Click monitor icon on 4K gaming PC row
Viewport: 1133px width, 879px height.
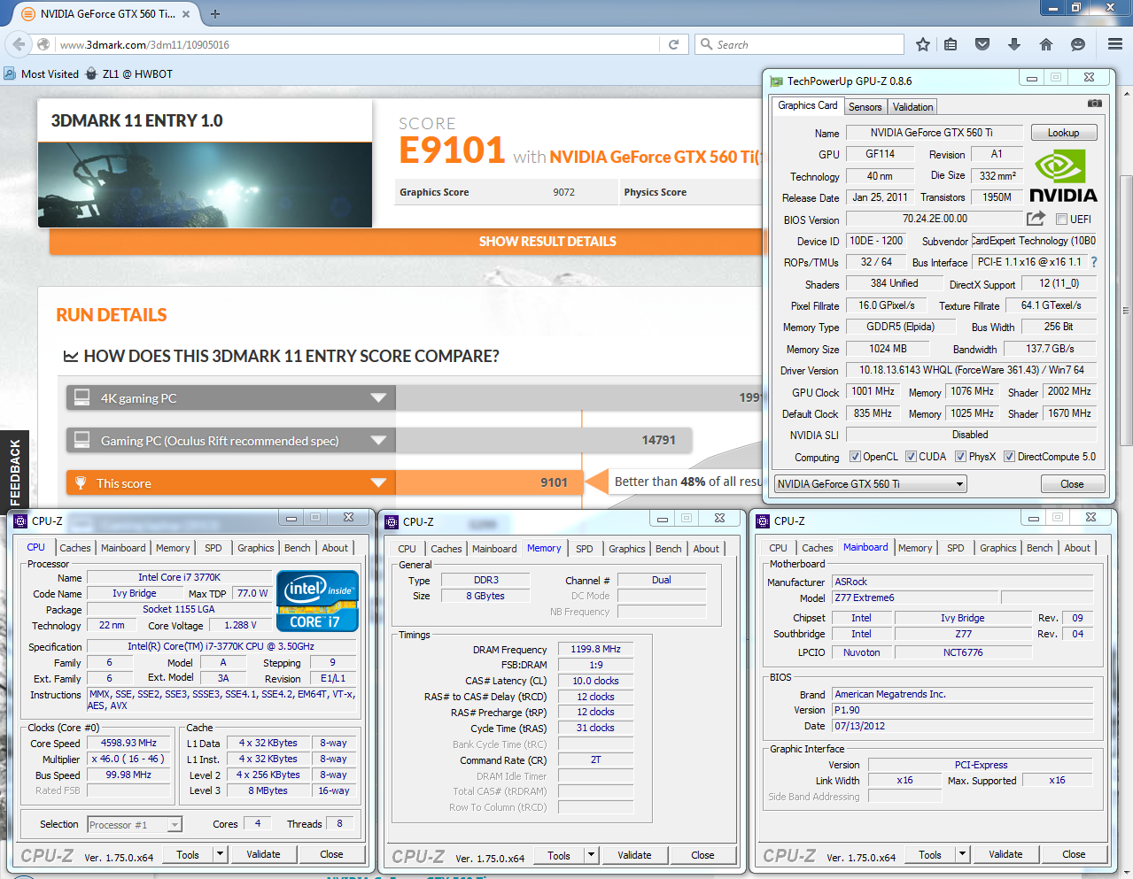coord(81,397)
